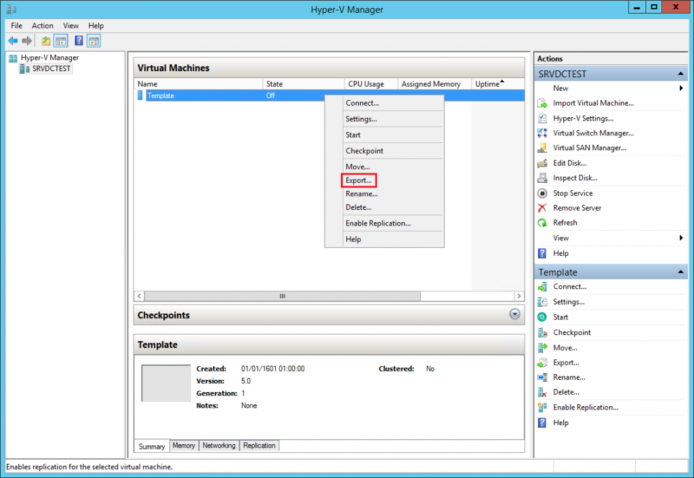This screenshot has height=478, width=694.
Task: Select Enable Replication in the context menu
Action: coord(378,223)
